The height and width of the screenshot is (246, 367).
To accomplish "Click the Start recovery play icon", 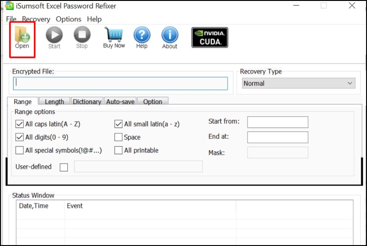I will pos(54,38).
